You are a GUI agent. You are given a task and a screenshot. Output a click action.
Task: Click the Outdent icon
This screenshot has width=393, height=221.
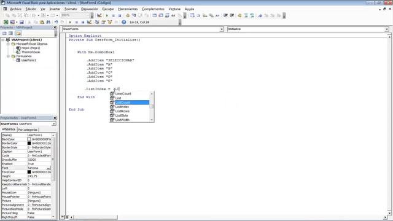coord(232,15)
